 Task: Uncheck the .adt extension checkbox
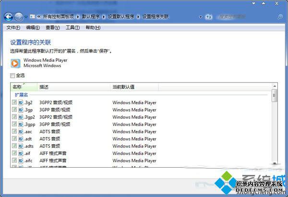(14, 139)
